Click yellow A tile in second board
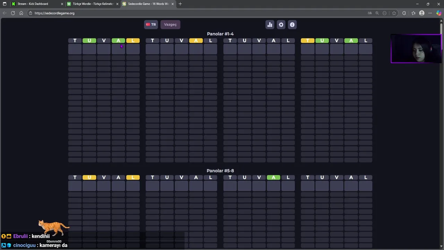 196,41
